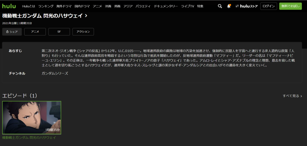Open the 洋画 menu item

tap(108, 6)
